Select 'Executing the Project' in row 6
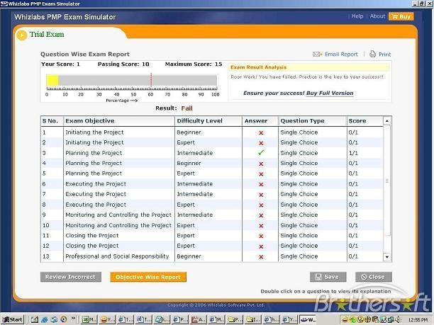This screenshot has height=325, width=434. pyautogui.click(x=96, y=184)
